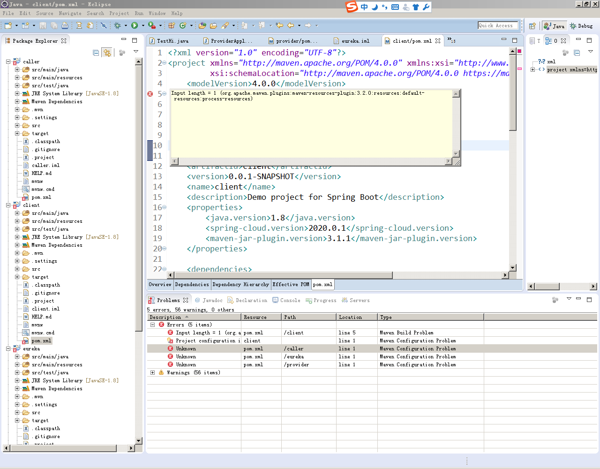The width and height of the screenshot is (600, 469).
Task: Click the New wizard toolbar icon
Action: (x=8, y=25)
